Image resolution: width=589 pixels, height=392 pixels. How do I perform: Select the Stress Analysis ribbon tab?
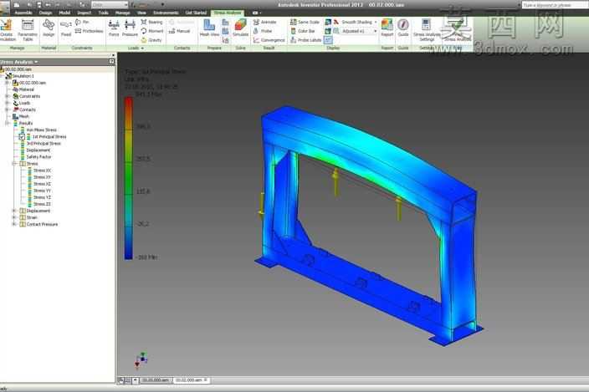[228, 13]
